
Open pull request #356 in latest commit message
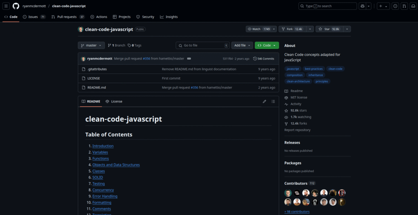147,59
